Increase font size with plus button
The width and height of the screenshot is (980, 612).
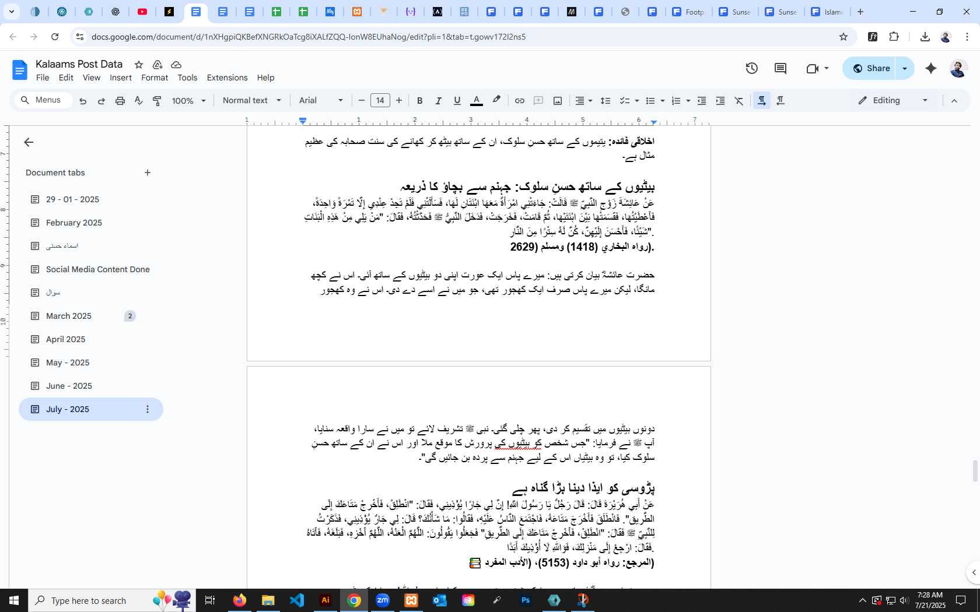click(x=399, y=101)
